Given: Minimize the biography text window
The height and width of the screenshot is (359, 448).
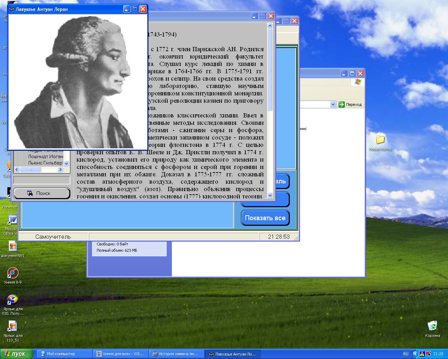Looking at the screenshot, I should coord(254,16).
